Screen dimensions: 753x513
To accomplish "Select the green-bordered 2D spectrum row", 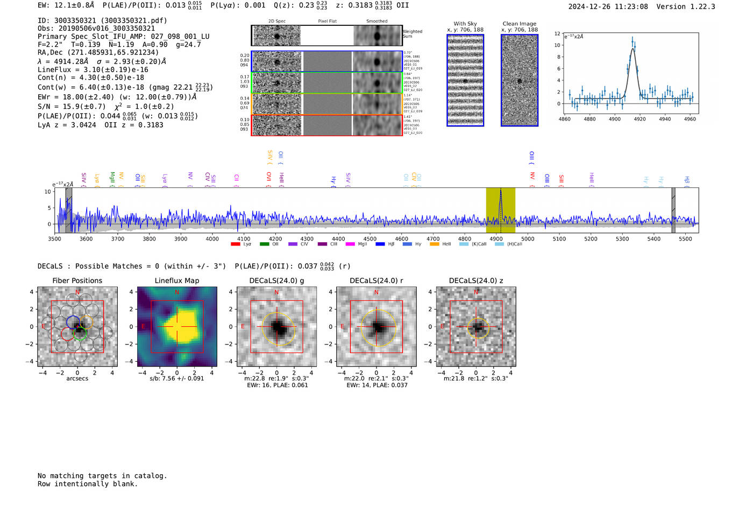I will click(327, 83).
